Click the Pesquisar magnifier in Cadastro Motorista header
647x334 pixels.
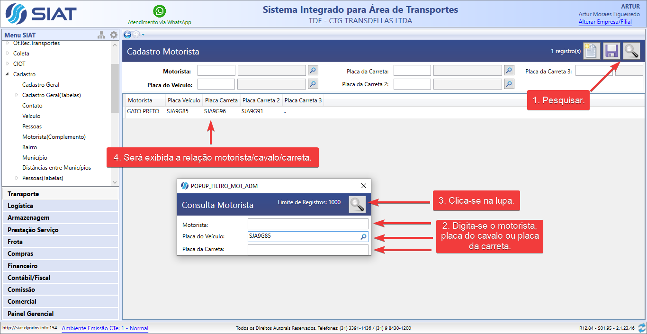pos(631,51)
